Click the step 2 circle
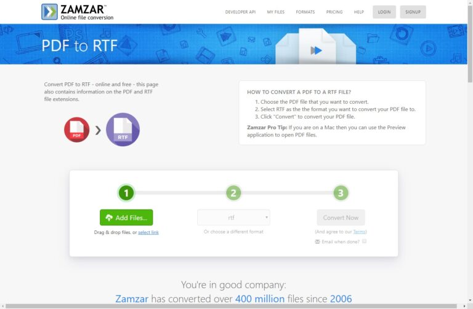Screen dimensions: 473x309 click(233, 193)
